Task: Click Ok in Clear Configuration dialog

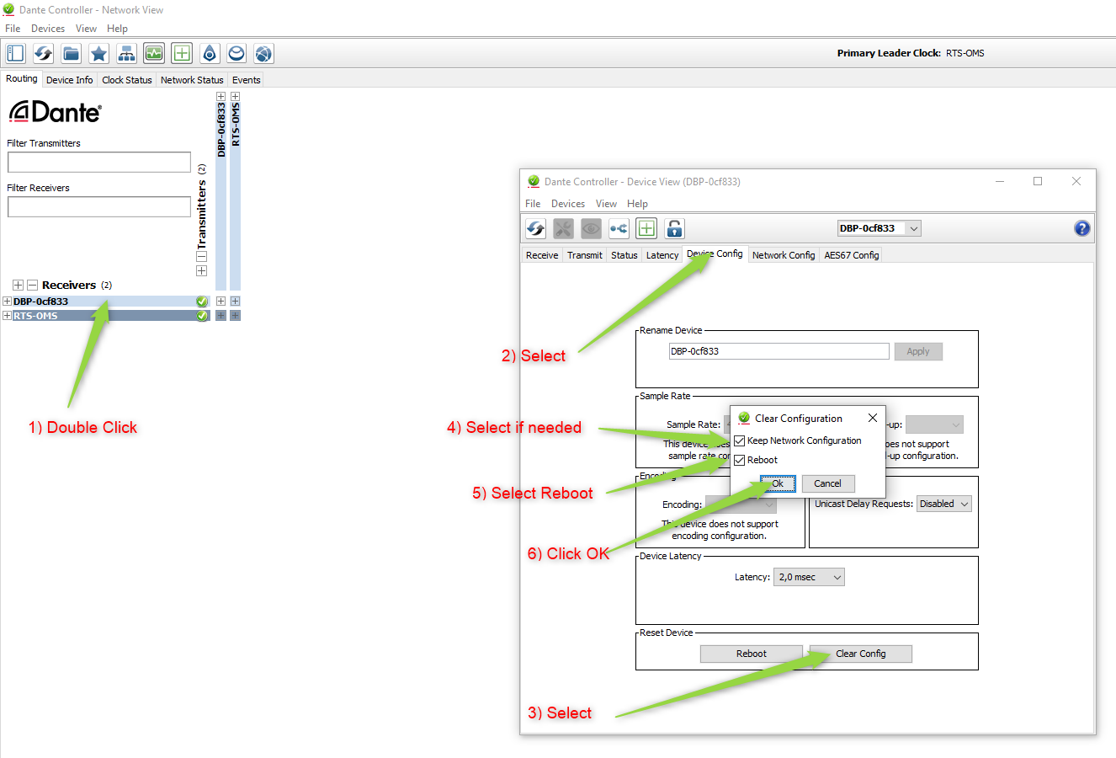Action: coord(778,483)
